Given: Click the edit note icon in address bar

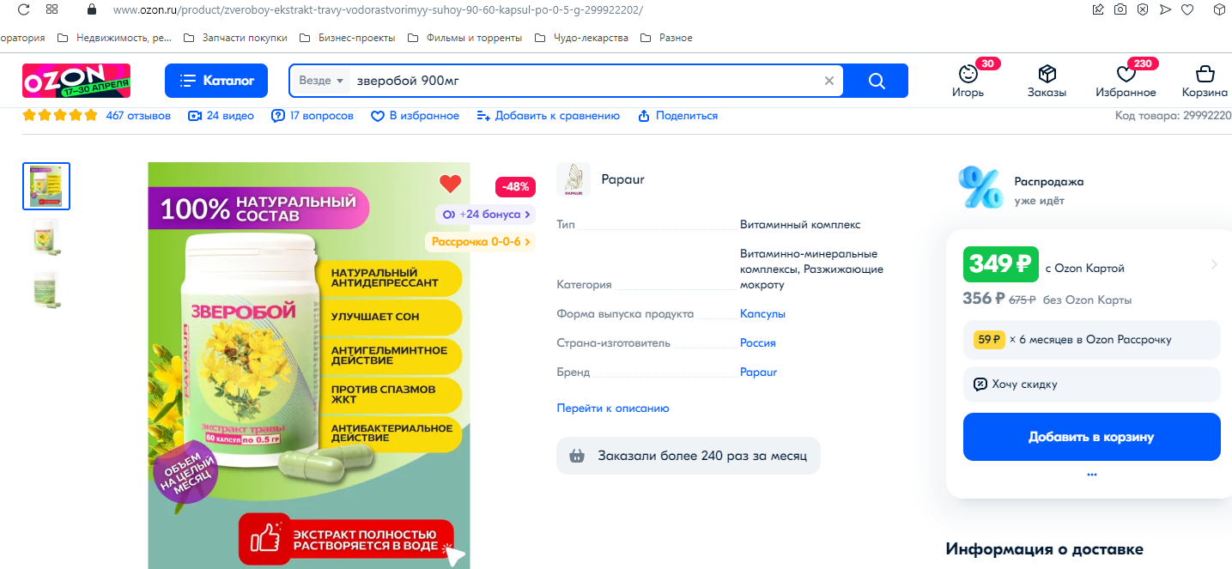Looking at the screenshot, I should point(1098,9).
